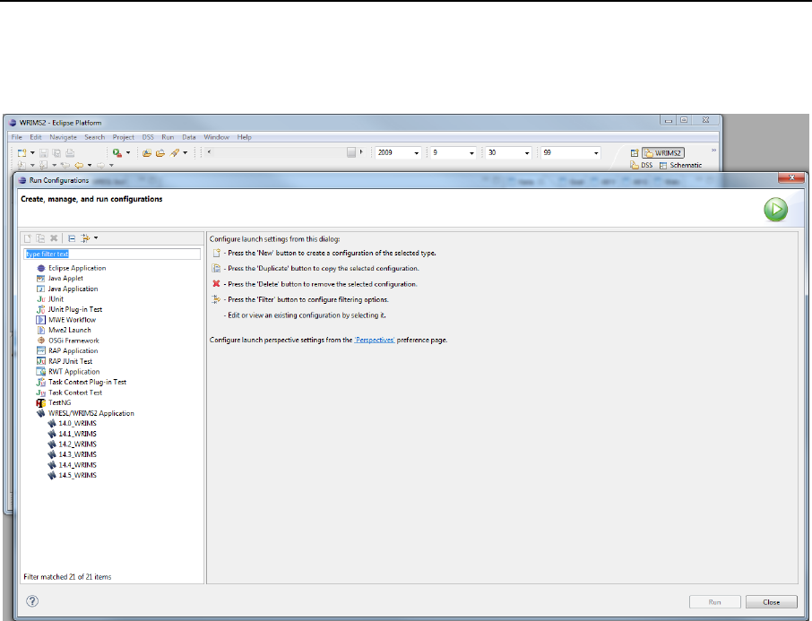Open the Navigate menu in Eclipse window

pos(63,137)
